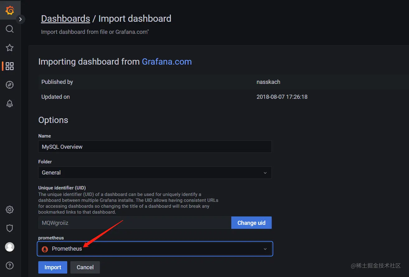
Task: Select the date 2018-08-07 17:26:18
Action: click(x=282, y=97)
